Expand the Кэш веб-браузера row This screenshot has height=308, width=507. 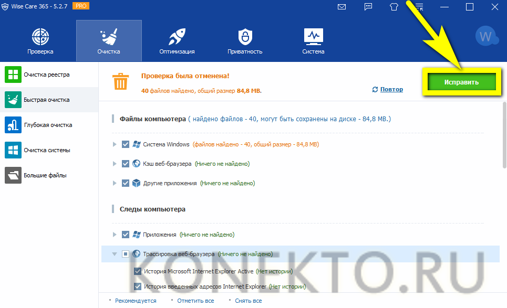[115, 164]
